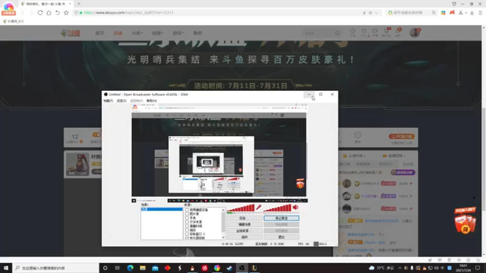Toggle the 视频捕捉设备 source checkbox
Image resolution: width=486 pixels, height=273 pixels.
tap(187, 210)
